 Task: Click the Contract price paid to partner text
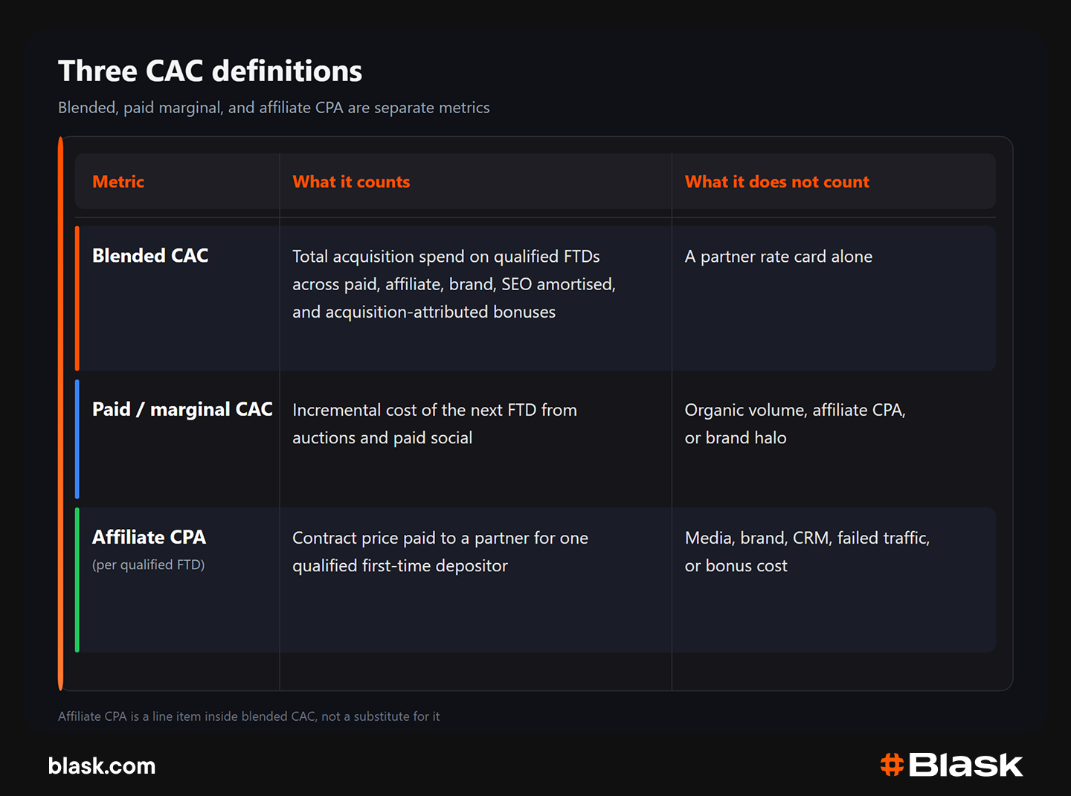click(x=440, y=552)
